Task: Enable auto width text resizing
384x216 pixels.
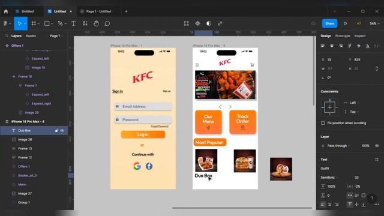Action: coord(350,195)
